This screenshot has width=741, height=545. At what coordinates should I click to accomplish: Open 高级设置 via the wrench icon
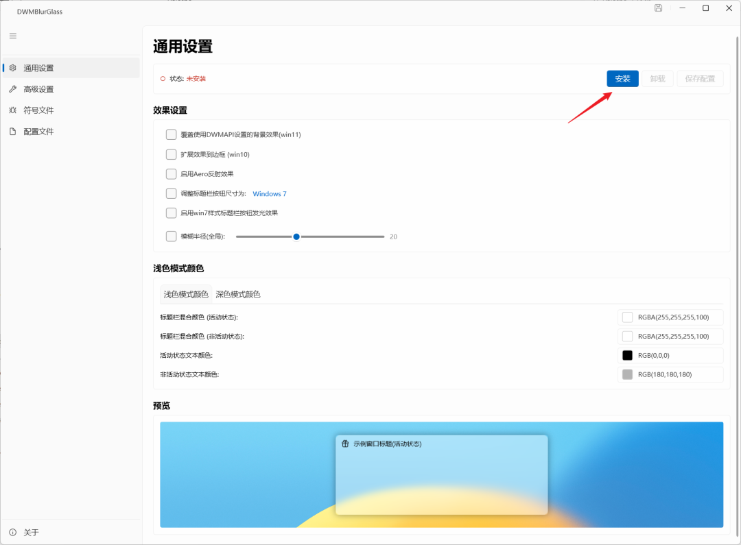coord(12,88)
